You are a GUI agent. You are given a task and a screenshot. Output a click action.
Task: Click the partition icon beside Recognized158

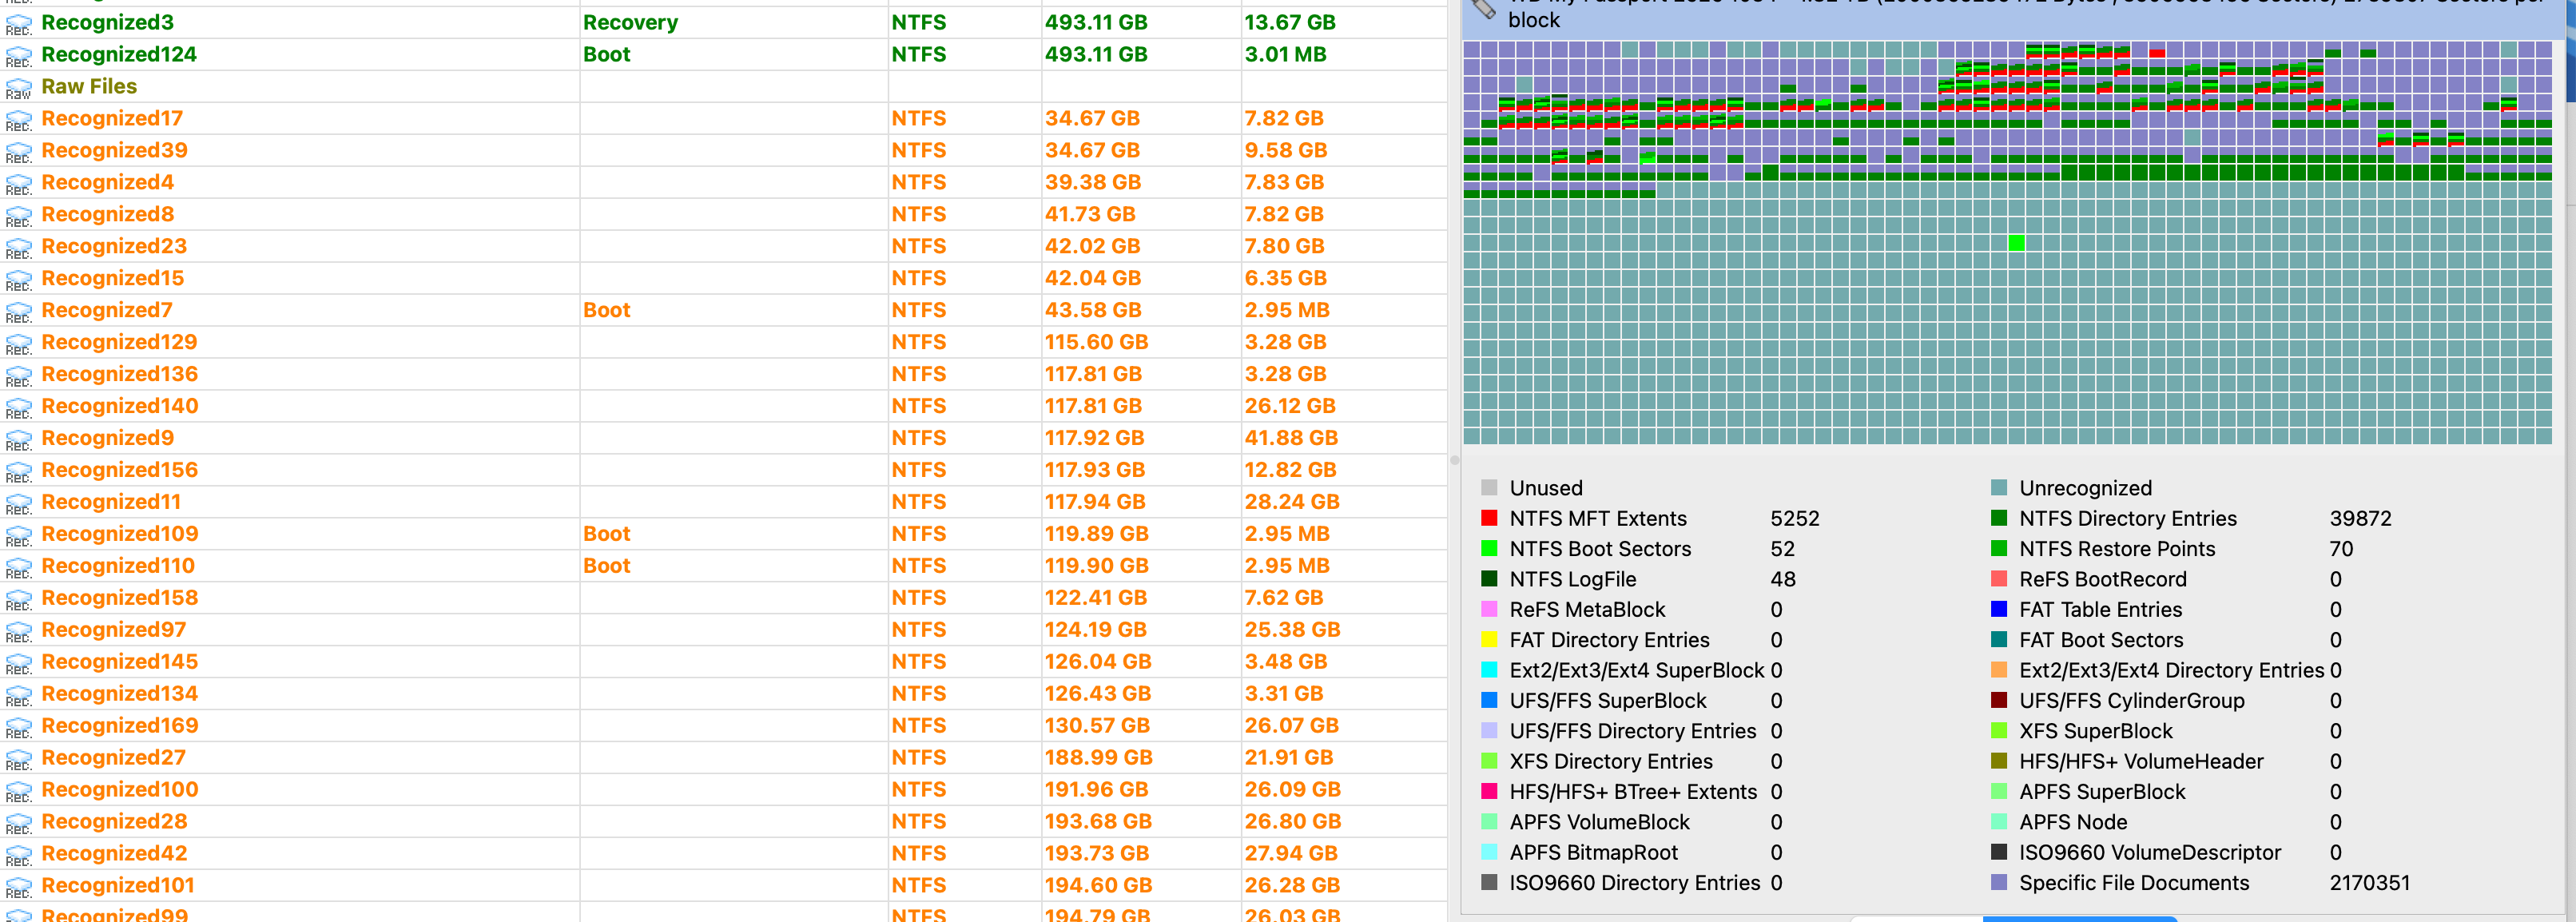[x=18, y=599]
